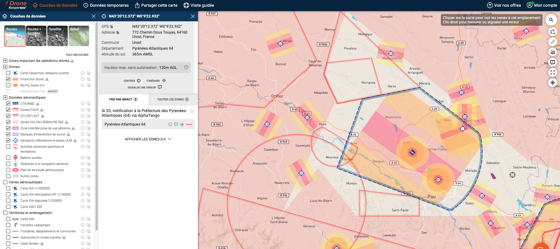This screenshot has width=560, height=249.
Task: Select the Routes + Satellite basemap
Action: pyautogui.click(x=36, y=36)
